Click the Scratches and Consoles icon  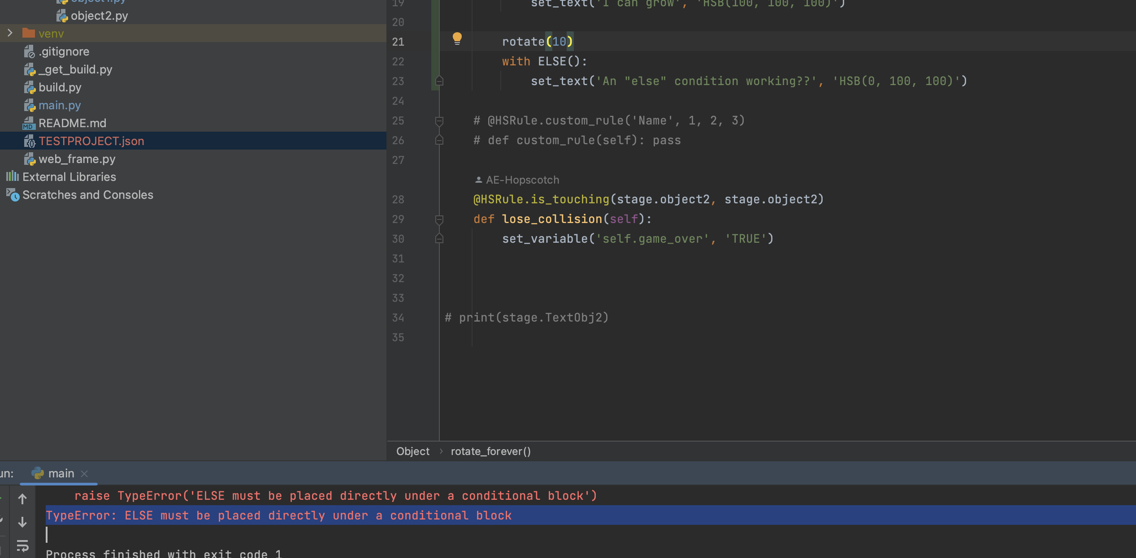point(13,195)
